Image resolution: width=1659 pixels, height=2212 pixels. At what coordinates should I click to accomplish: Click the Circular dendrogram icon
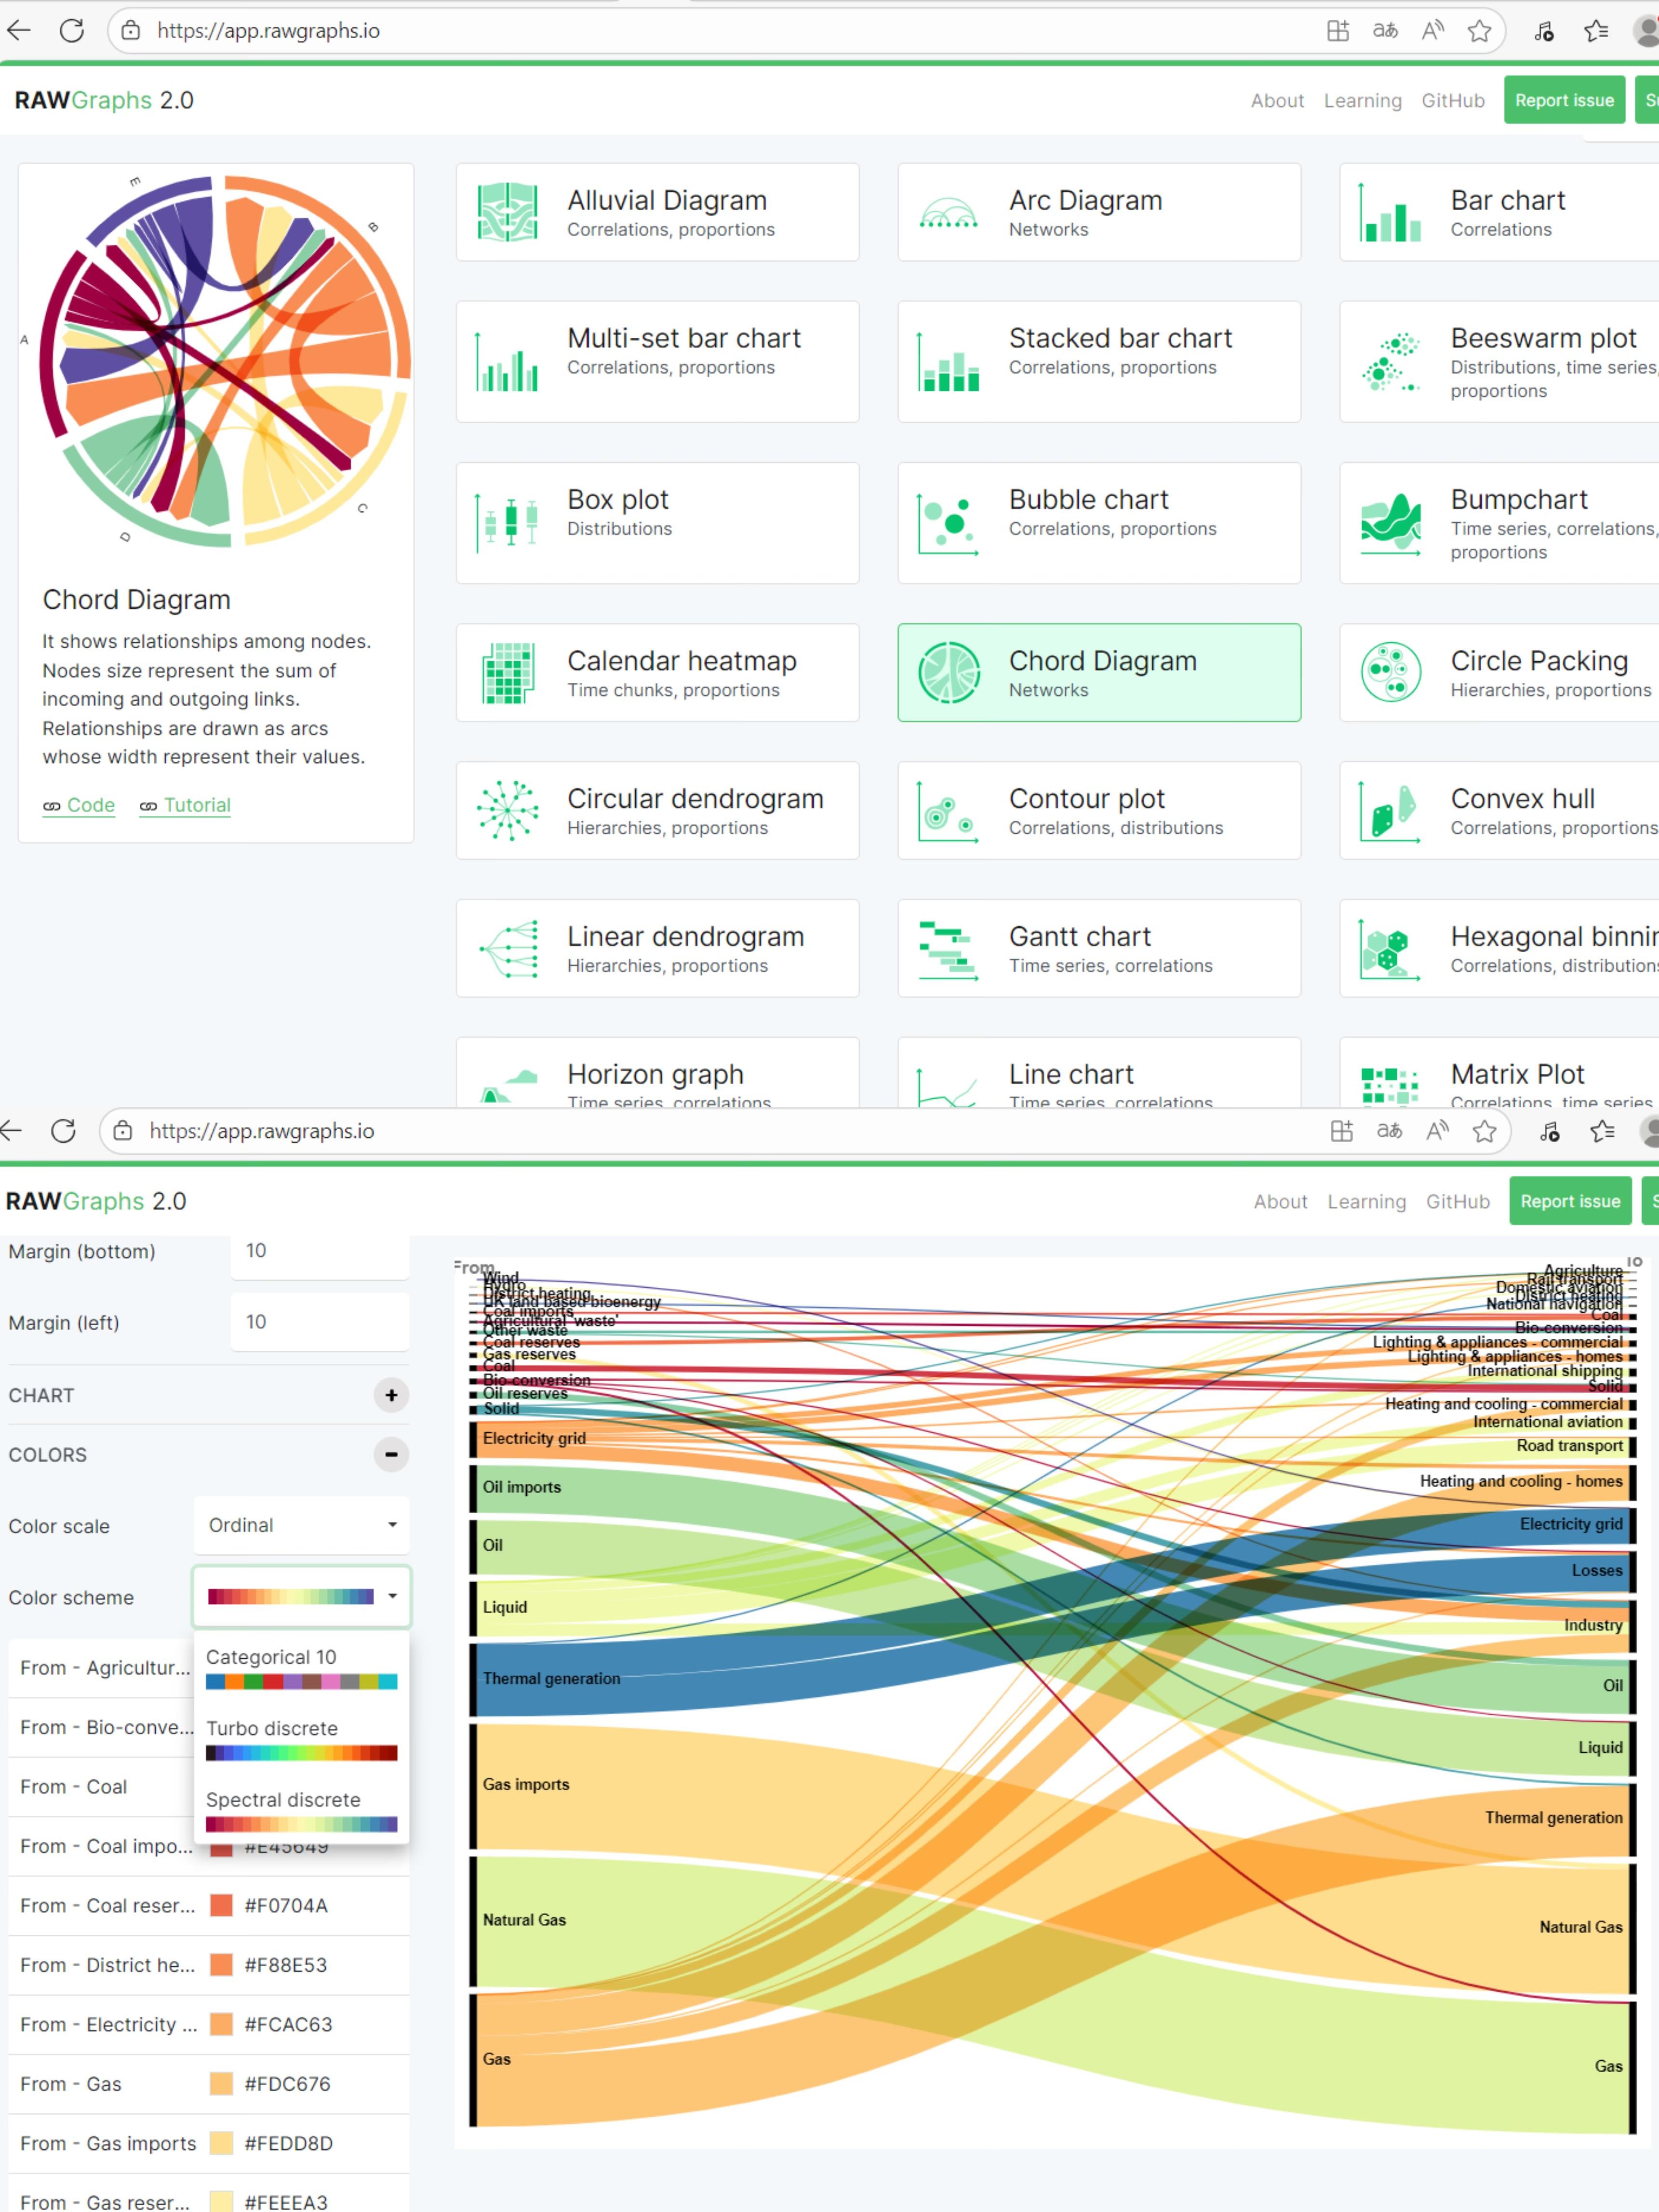[x=507, y=810]
